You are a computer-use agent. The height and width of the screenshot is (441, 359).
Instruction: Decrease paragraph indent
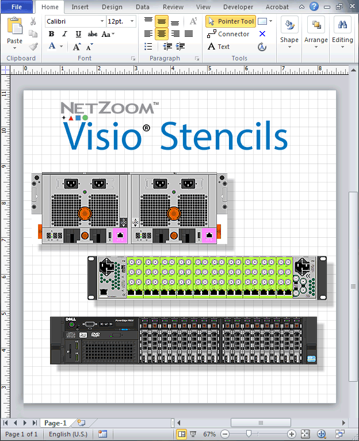pos(167,47)
